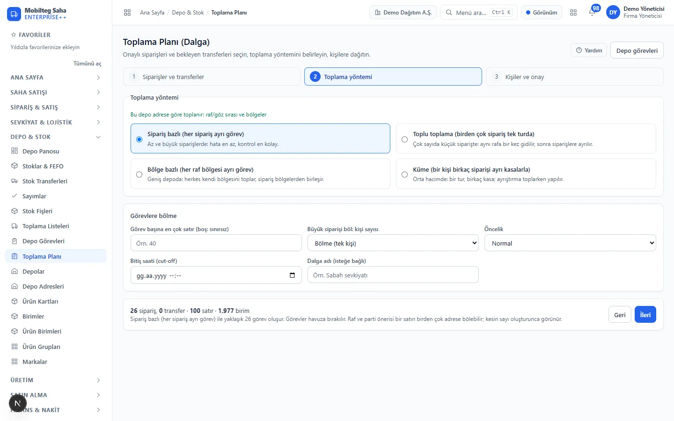Screen dimensions: 674x421
Task: Go to step 1 Siparişler ve transferler
Action: pos(212,77)
